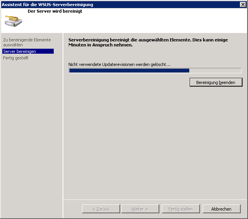
Task: Select the Fertig gestellt step in sidebar
Action: (16, 58)
